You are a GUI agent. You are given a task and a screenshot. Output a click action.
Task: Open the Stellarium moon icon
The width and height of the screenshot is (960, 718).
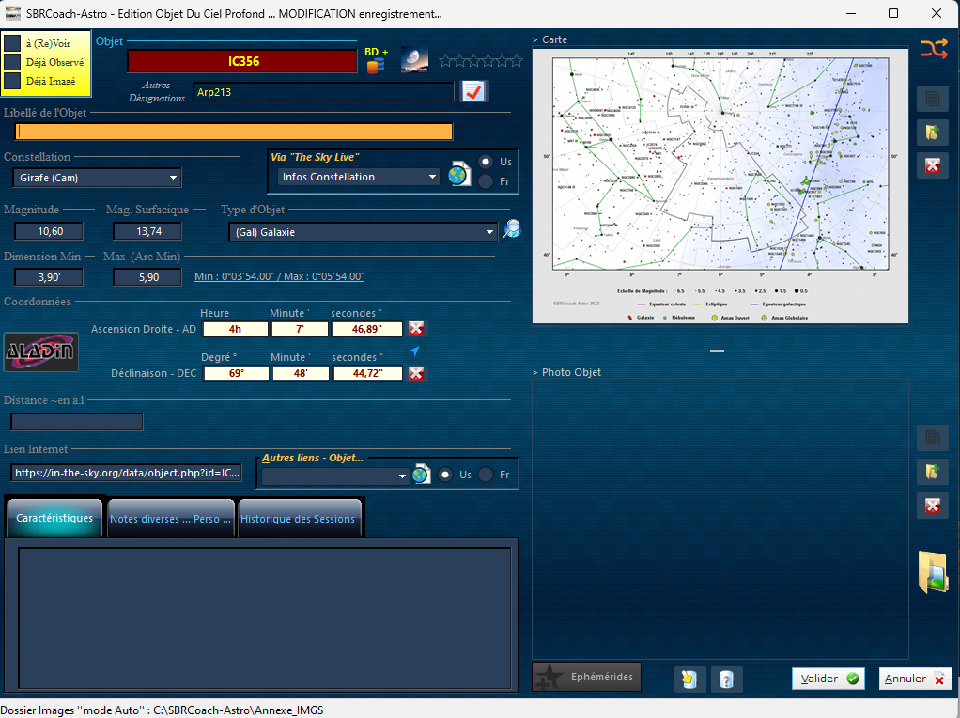pyautogui.click(x=414, y=60)
